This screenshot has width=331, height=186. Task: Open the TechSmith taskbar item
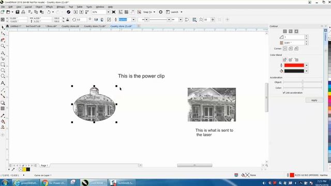[x=122, y=183]
